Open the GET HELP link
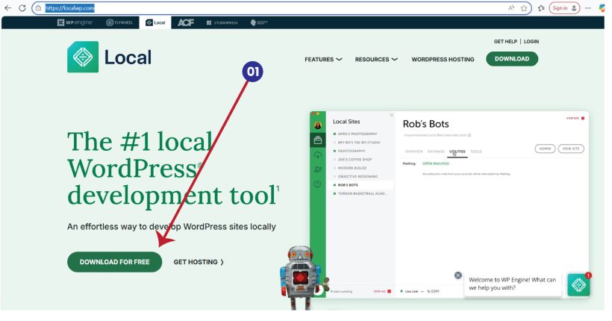 click(x=505, y=41)
